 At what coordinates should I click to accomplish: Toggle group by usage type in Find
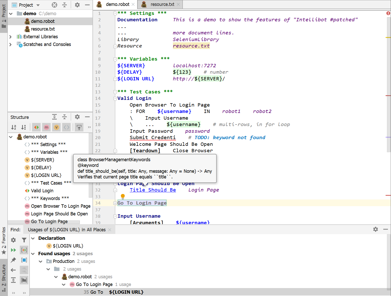[24, 250]
